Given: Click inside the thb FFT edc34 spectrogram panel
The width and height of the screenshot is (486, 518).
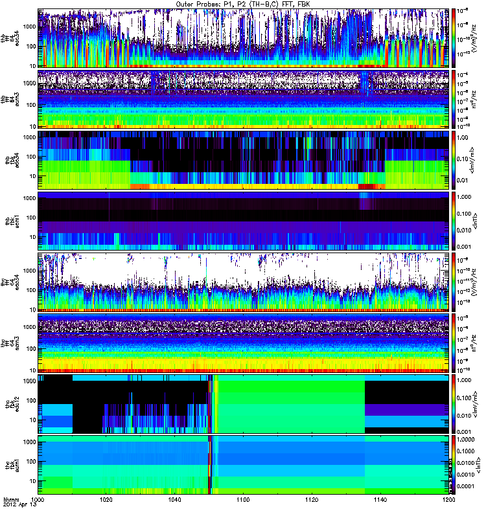Looking at the screenshot, I should (244, 38).
